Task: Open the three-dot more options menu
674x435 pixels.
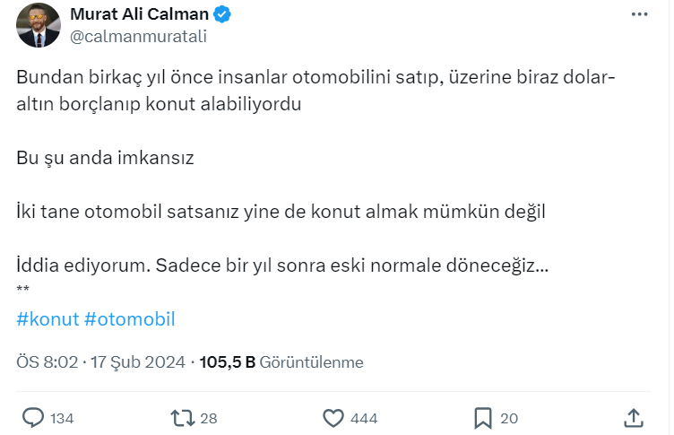Action: 637,15
